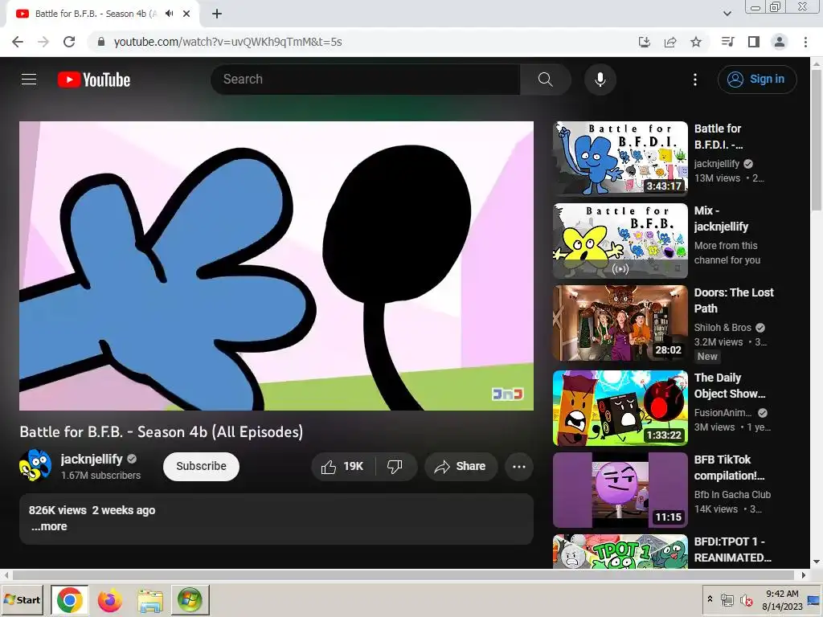
Task: Click the Battle for B.F.D.I. title text
Action: pos(718,137)
